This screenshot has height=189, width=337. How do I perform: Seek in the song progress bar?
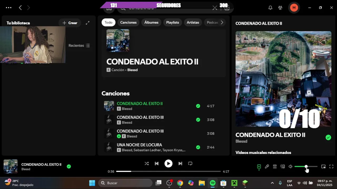click(168, 171)
